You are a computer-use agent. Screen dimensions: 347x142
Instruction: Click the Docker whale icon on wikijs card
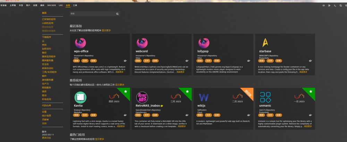248,115
